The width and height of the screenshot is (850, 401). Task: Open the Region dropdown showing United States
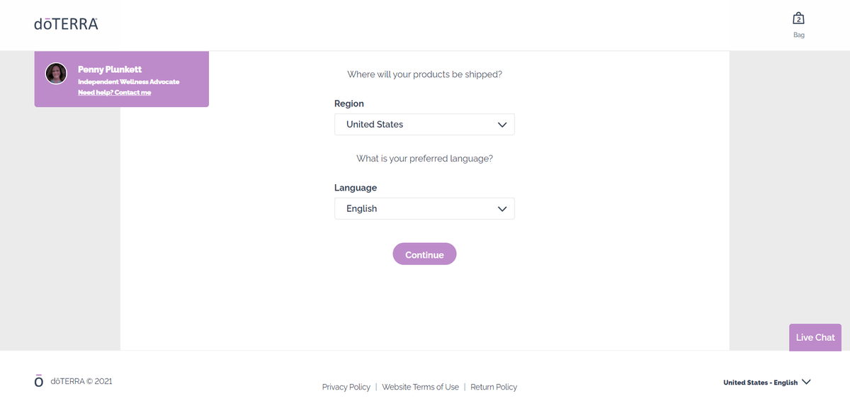pyautogui.click(x=424, y=125)
